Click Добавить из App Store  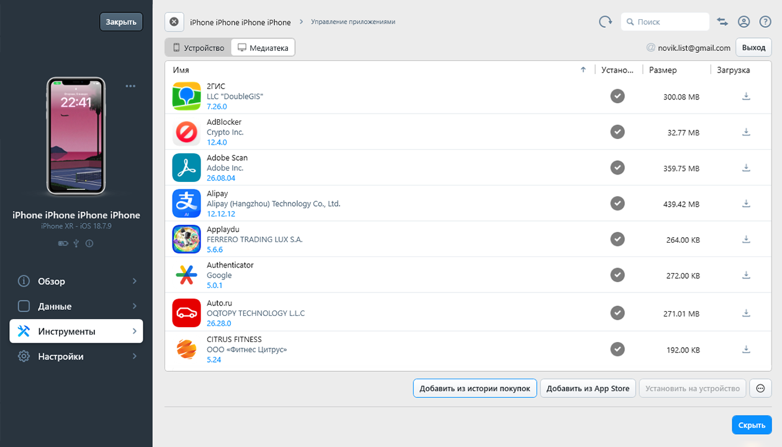click(588, 389)
